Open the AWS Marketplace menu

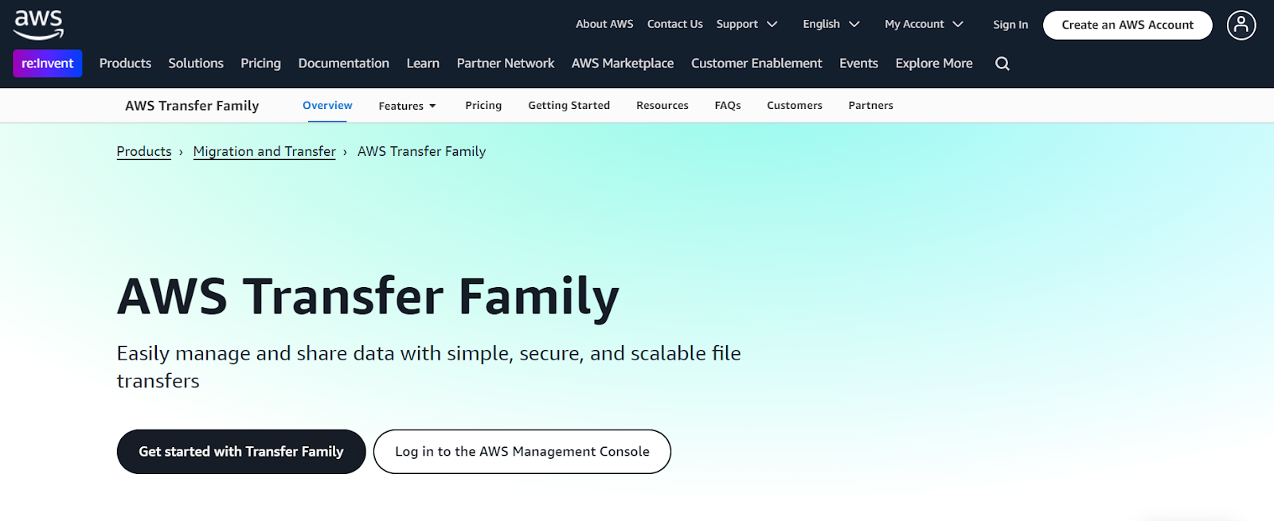click(x=623, y=63)
